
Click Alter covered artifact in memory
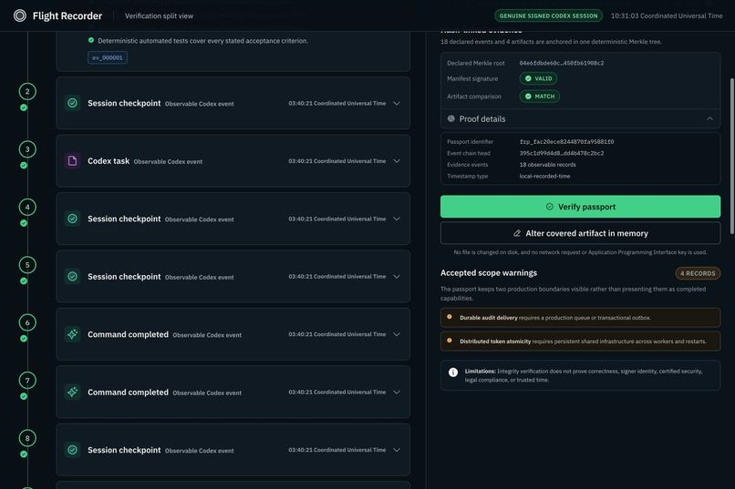pyautogui.click(x=580, y=233)
